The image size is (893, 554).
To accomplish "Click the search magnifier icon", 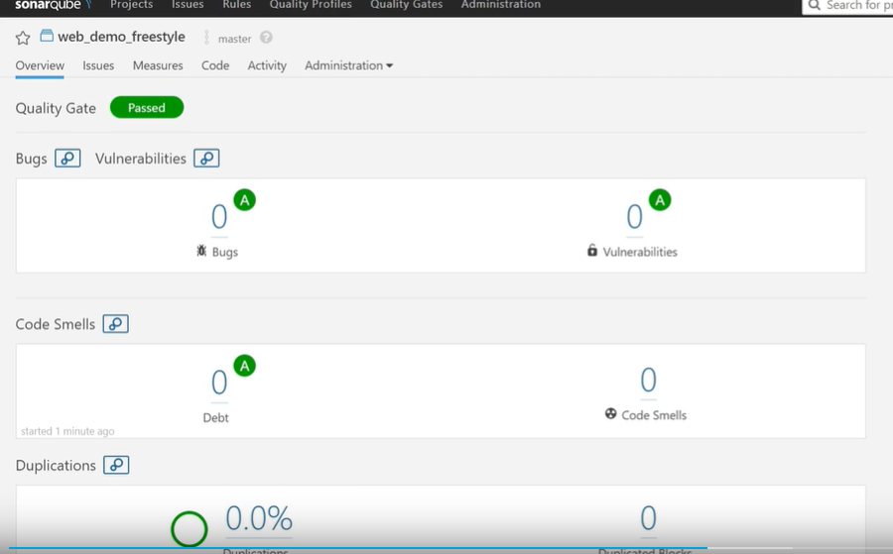I will click(815, 5).
